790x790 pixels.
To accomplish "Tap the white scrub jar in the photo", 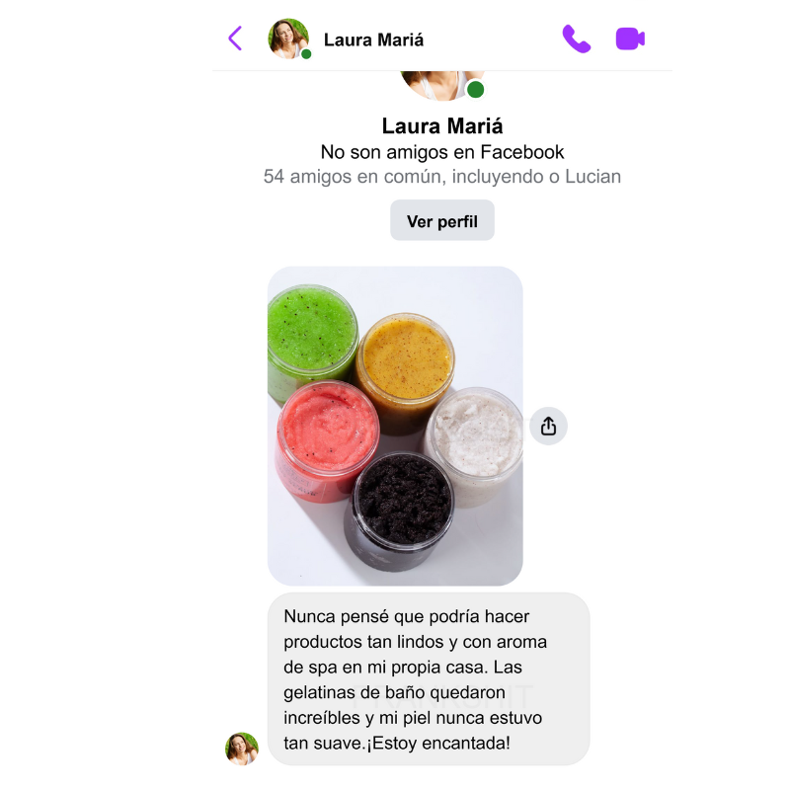I will pos(476,443).
